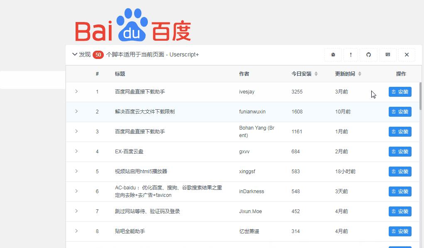Image resolution: width=424 pixels, height=248 pixels.
Task: Click the table's vertical scrollbar thumb
Action: 420,96
